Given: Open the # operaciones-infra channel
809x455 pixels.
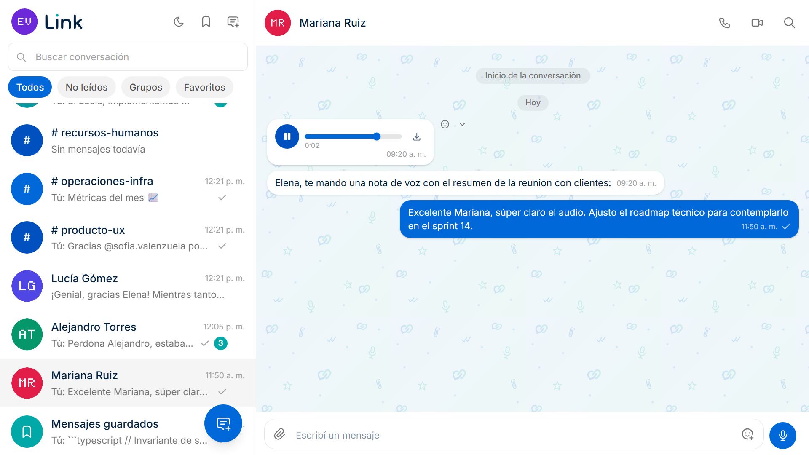Looking at the screenshot, I should [x=128, y=189].
